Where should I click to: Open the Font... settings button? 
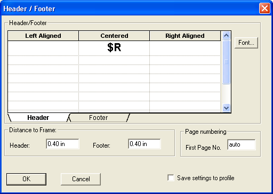pos(246,43)
